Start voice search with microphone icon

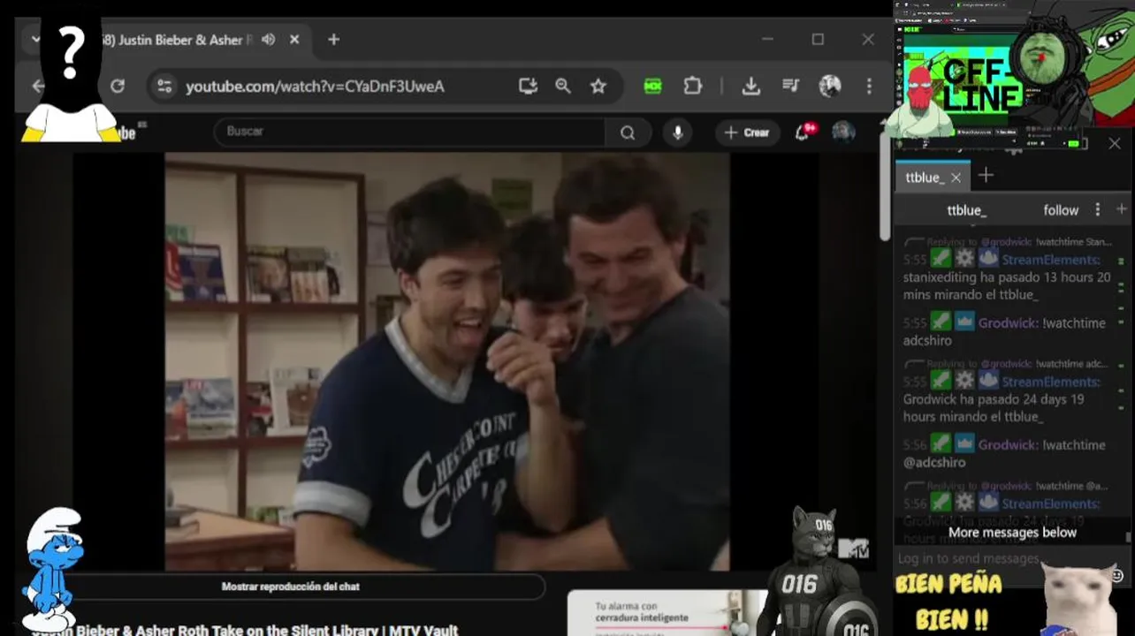677,132
